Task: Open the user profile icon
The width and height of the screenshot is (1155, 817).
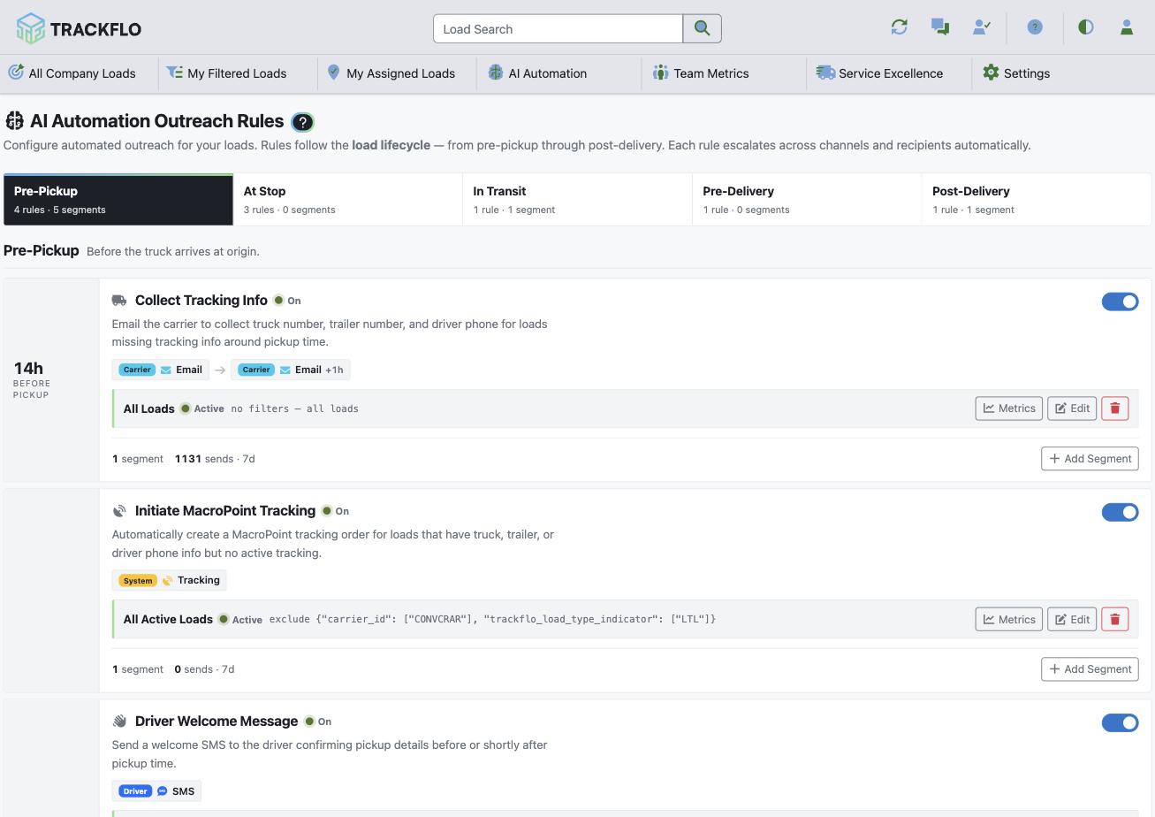Action: (x=1127, y=27)
